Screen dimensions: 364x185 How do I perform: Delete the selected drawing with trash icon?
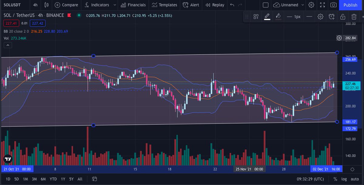(x=354, y=17)
